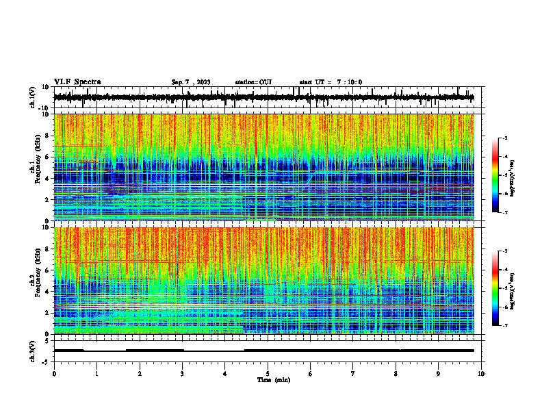Click time axis tick label "1"
Image resolution: width=542 pixels, height=419 pixels.
(x=96, y=374)
